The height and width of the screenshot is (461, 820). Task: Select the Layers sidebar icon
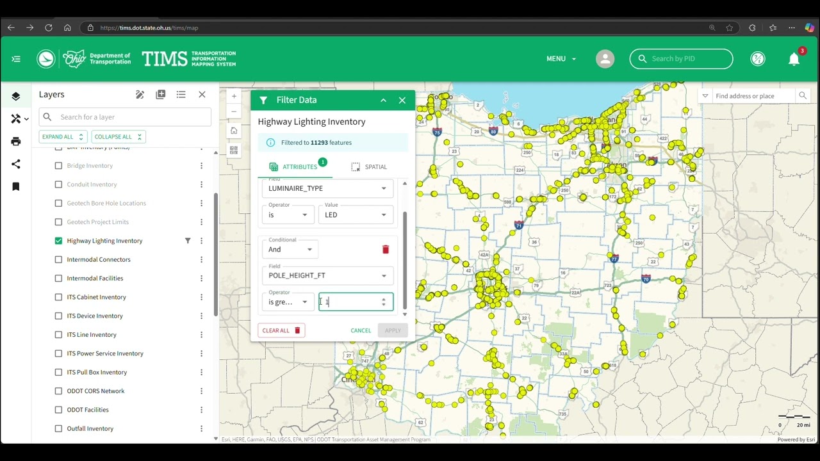16,97
